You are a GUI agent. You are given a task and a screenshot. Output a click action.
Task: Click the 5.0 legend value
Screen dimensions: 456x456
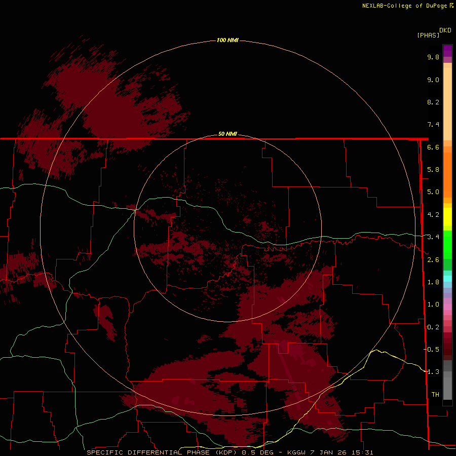click(x=433, y=192)
